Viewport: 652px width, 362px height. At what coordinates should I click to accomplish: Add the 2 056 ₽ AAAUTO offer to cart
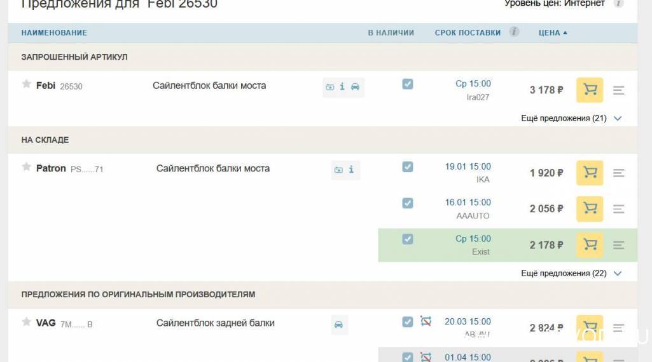point(590,208)
